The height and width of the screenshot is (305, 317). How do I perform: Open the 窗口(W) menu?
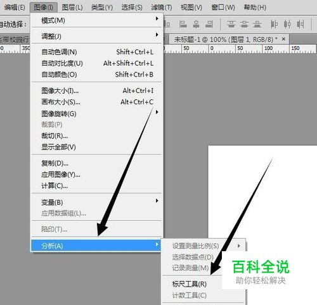coord(223,8)
